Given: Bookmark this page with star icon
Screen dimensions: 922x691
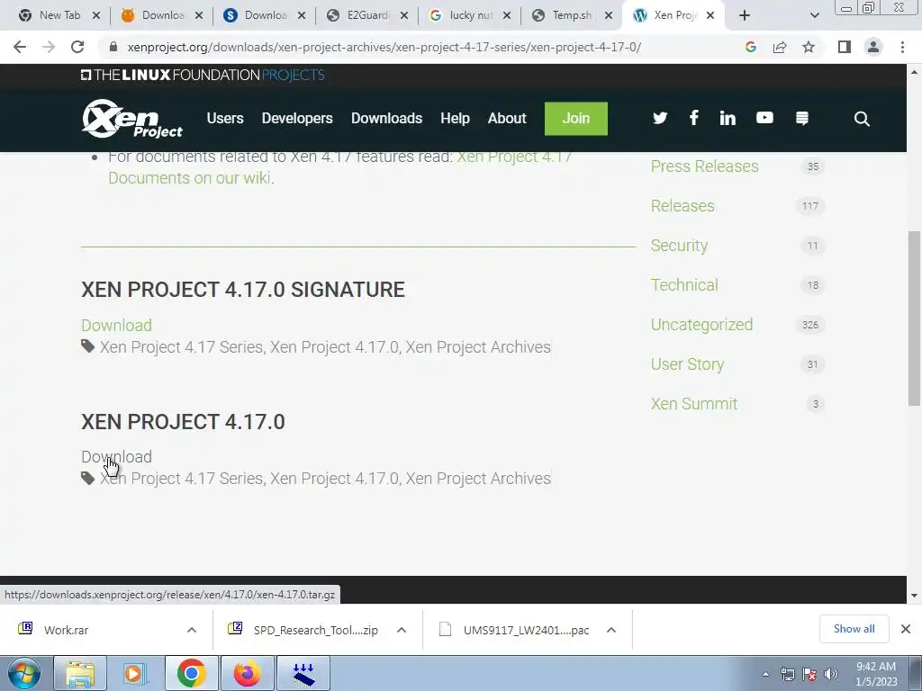Looking at the screenshot, I should coord(809,47).
